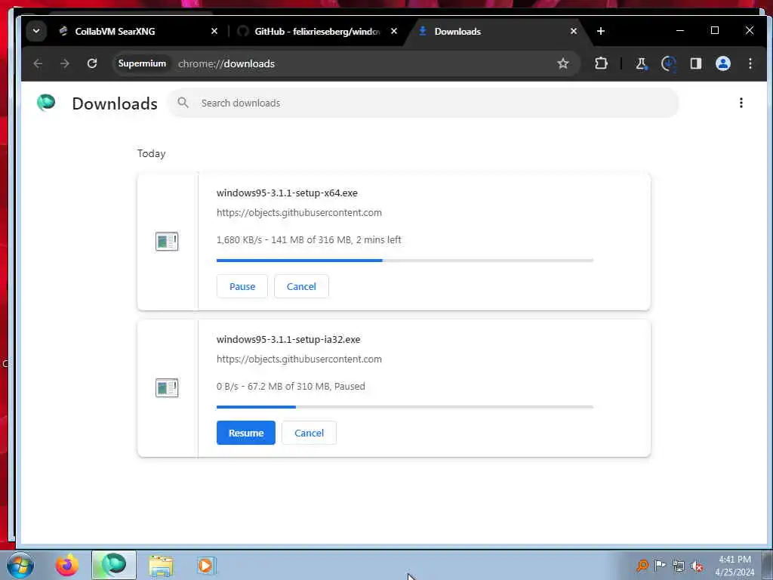Open Action Center flag tray icon
The image size is (773, 580).
(660, 565)
